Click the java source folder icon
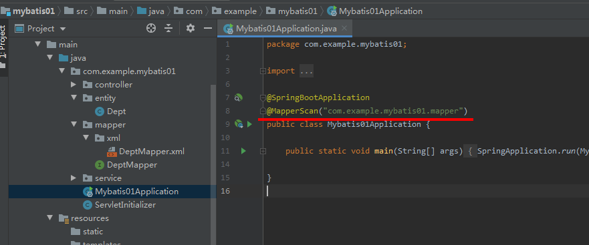Image resolution: width=589 pixels, height=245 pixels. (64, 58)
